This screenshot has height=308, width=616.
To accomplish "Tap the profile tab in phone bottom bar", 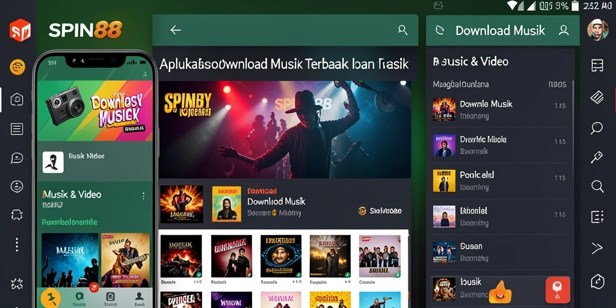I will pos(139,298).
